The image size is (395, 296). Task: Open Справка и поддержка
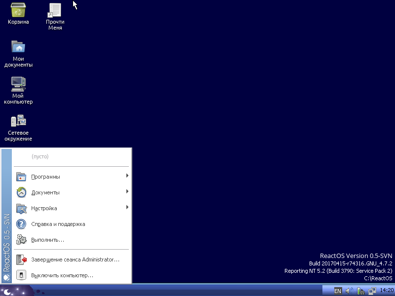tap(72, 224)
